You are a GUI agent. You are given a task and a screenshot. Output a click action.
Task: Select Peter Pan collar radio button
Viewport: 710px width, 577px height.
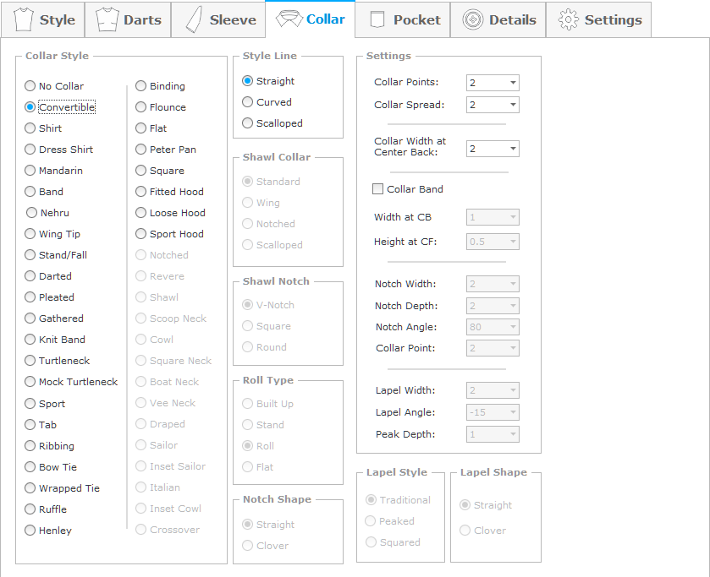point(141,150)
